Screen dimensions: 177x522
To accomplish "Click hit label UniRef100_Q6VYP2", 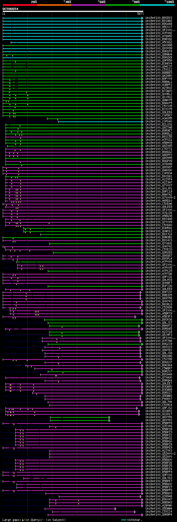I will tap(159, 420).
